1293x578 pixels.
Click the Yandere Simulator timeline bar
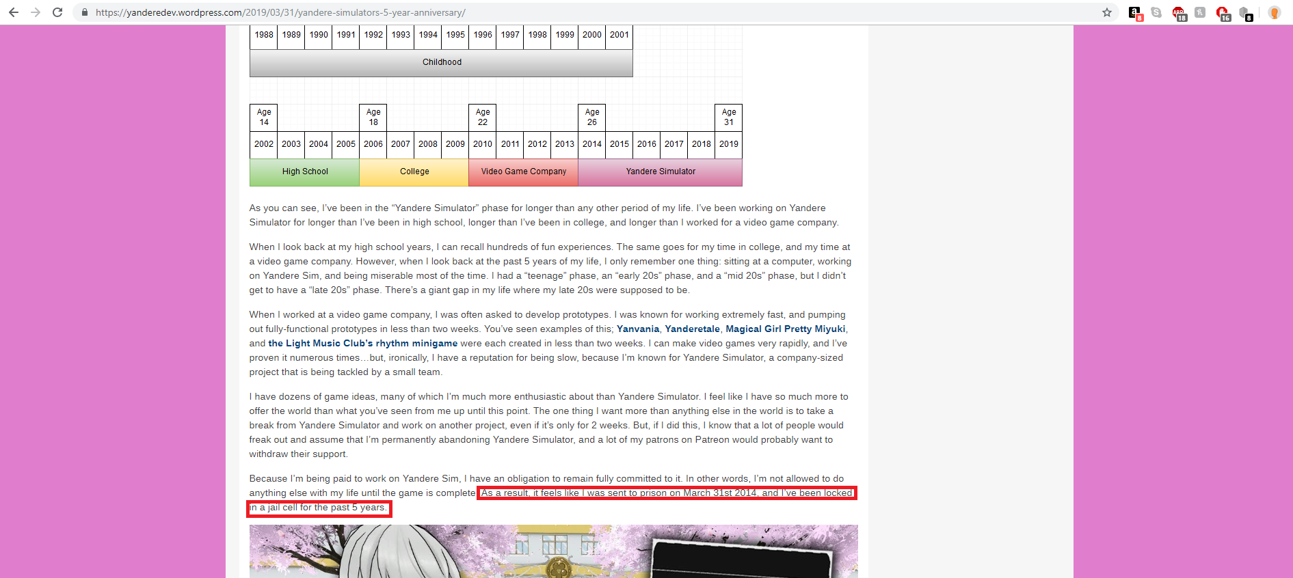[661, 172]
